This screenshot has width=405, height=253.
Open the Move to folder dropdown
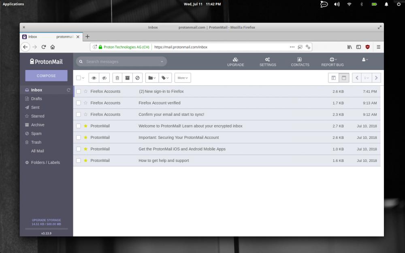pyautogui.click(x=152, y=78)
